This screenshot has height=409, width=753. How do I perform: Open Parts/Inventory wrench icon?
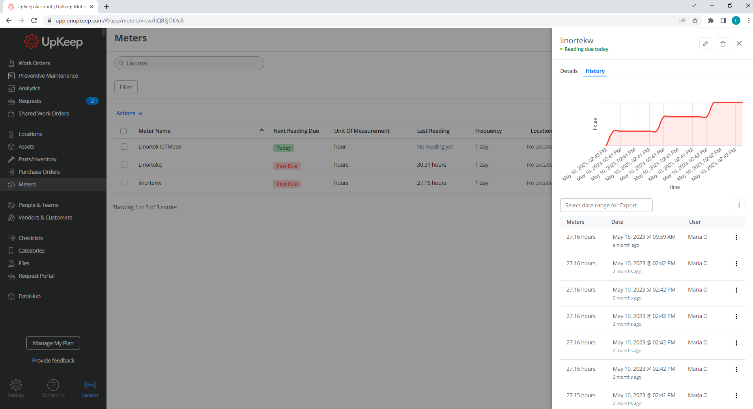point(11,159)
